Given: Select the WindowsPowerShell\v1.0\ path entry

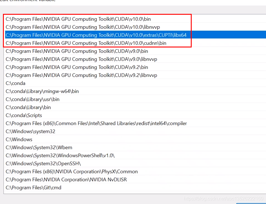Looking at the screenshot, I should pos(135,155).
